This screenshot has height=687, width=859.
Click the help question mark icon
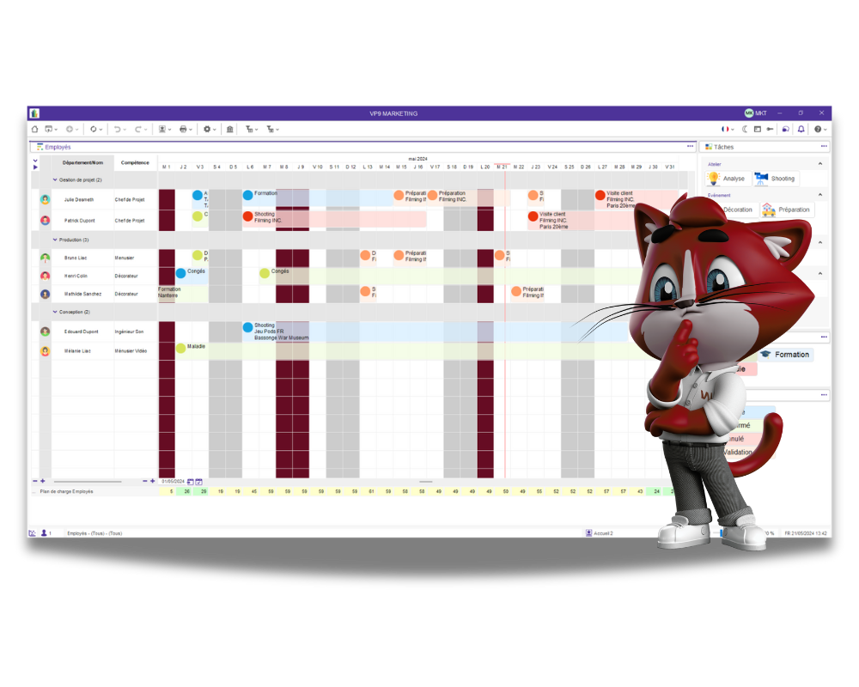coord(818,130)
